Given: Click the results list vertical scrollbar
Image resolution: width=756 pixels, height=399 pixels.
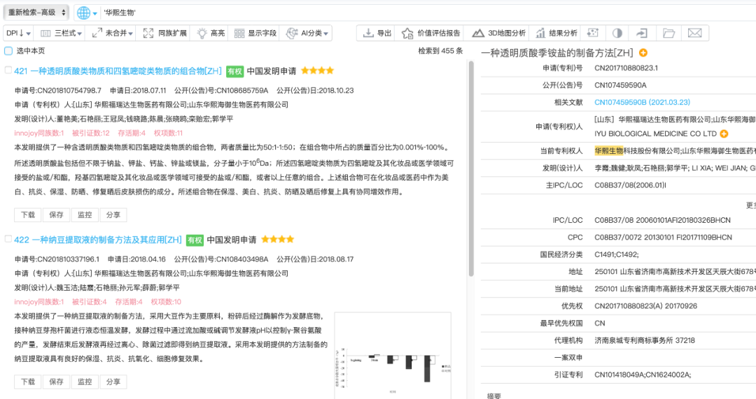Looking at the screenshot, I should click(470, 168).
